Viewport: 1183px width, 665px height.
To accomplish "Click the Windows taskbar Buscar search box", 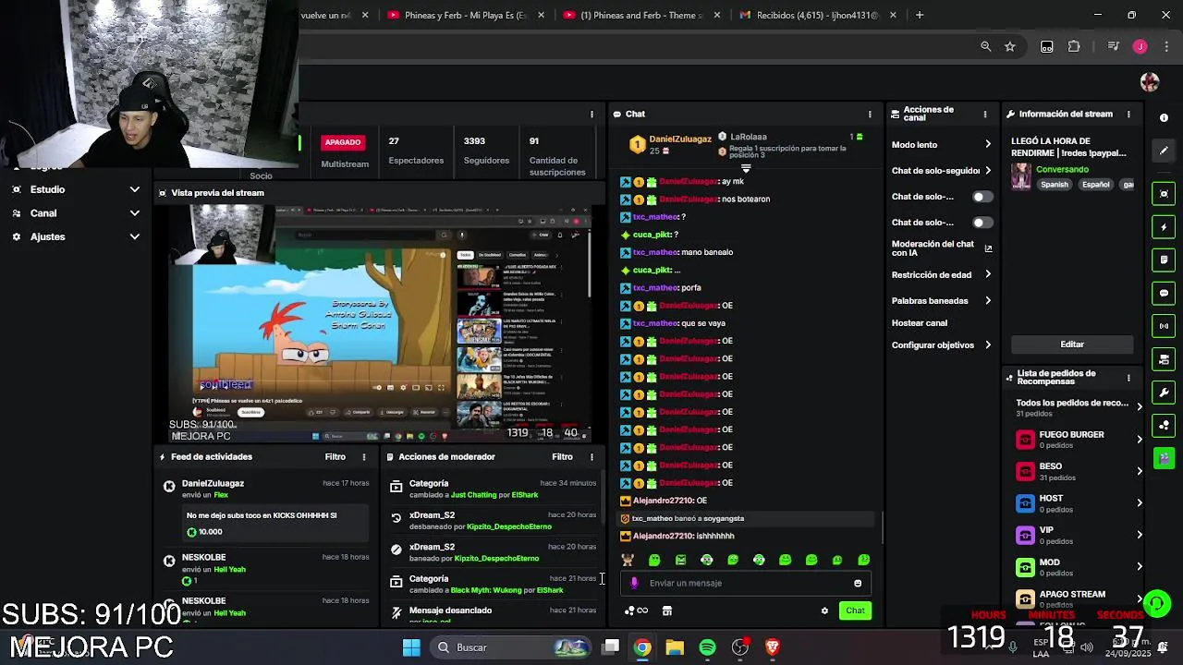I will coord(508,647).
